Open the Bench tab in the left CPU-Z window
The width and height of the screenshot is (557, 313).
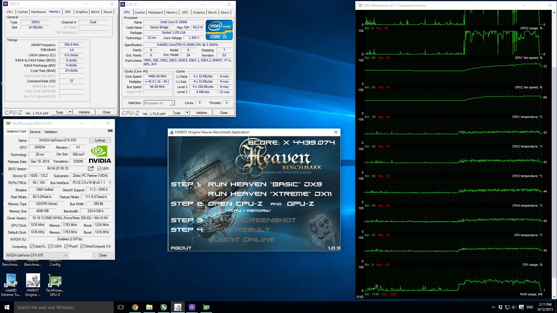95,12
